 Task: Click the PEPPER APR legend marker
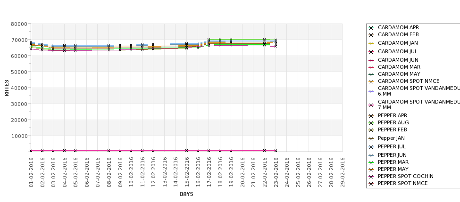[371, 116]
